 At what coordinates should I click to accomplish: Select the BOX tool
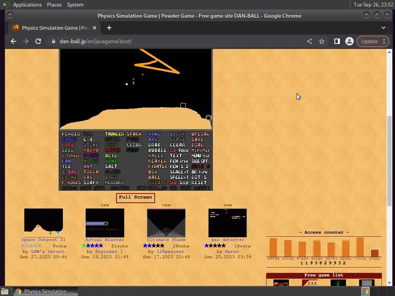[x=153, y=172]
